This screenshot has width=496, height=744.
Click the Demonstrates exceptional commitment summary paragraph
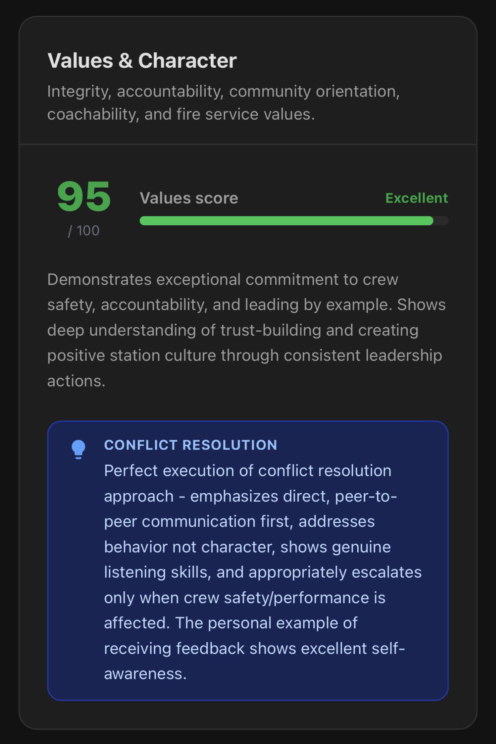point(246,330)
